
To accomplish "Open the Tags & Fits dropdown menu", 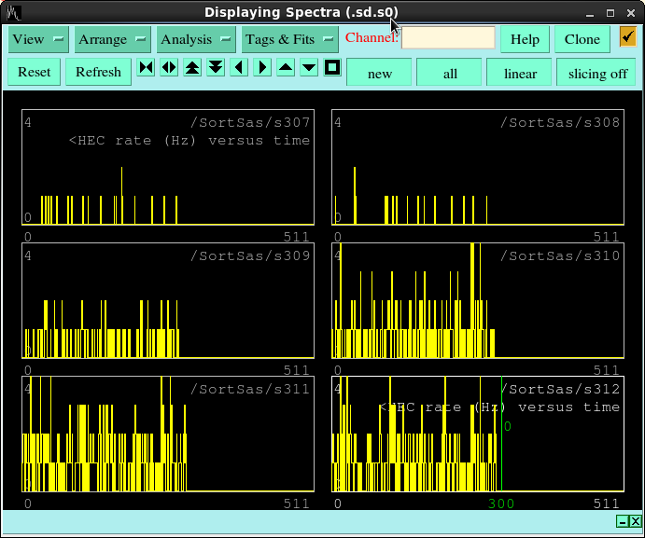I will (290, 39).
